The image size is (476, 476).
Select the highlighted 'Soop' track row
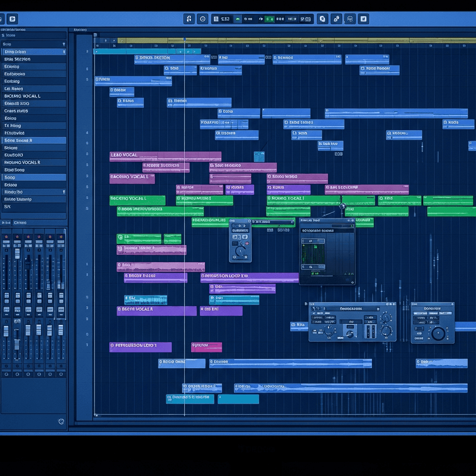(x=33, y=178)
